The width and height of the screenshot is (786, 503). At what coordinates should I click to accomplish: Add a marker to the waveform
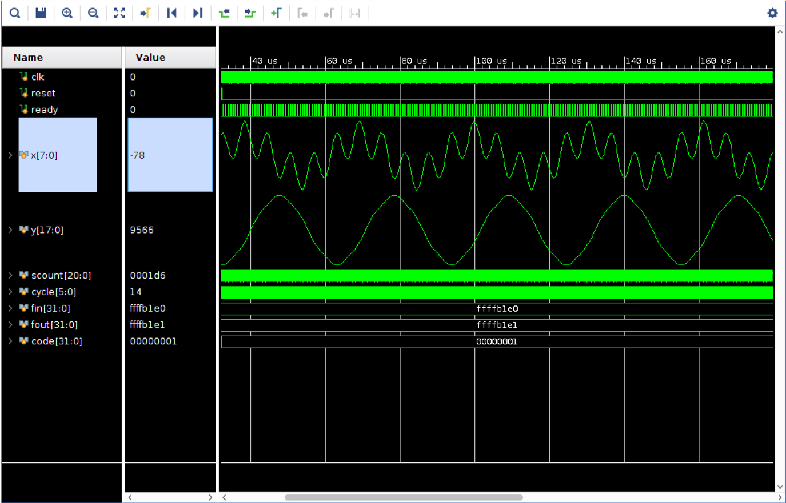coord(276,13)
